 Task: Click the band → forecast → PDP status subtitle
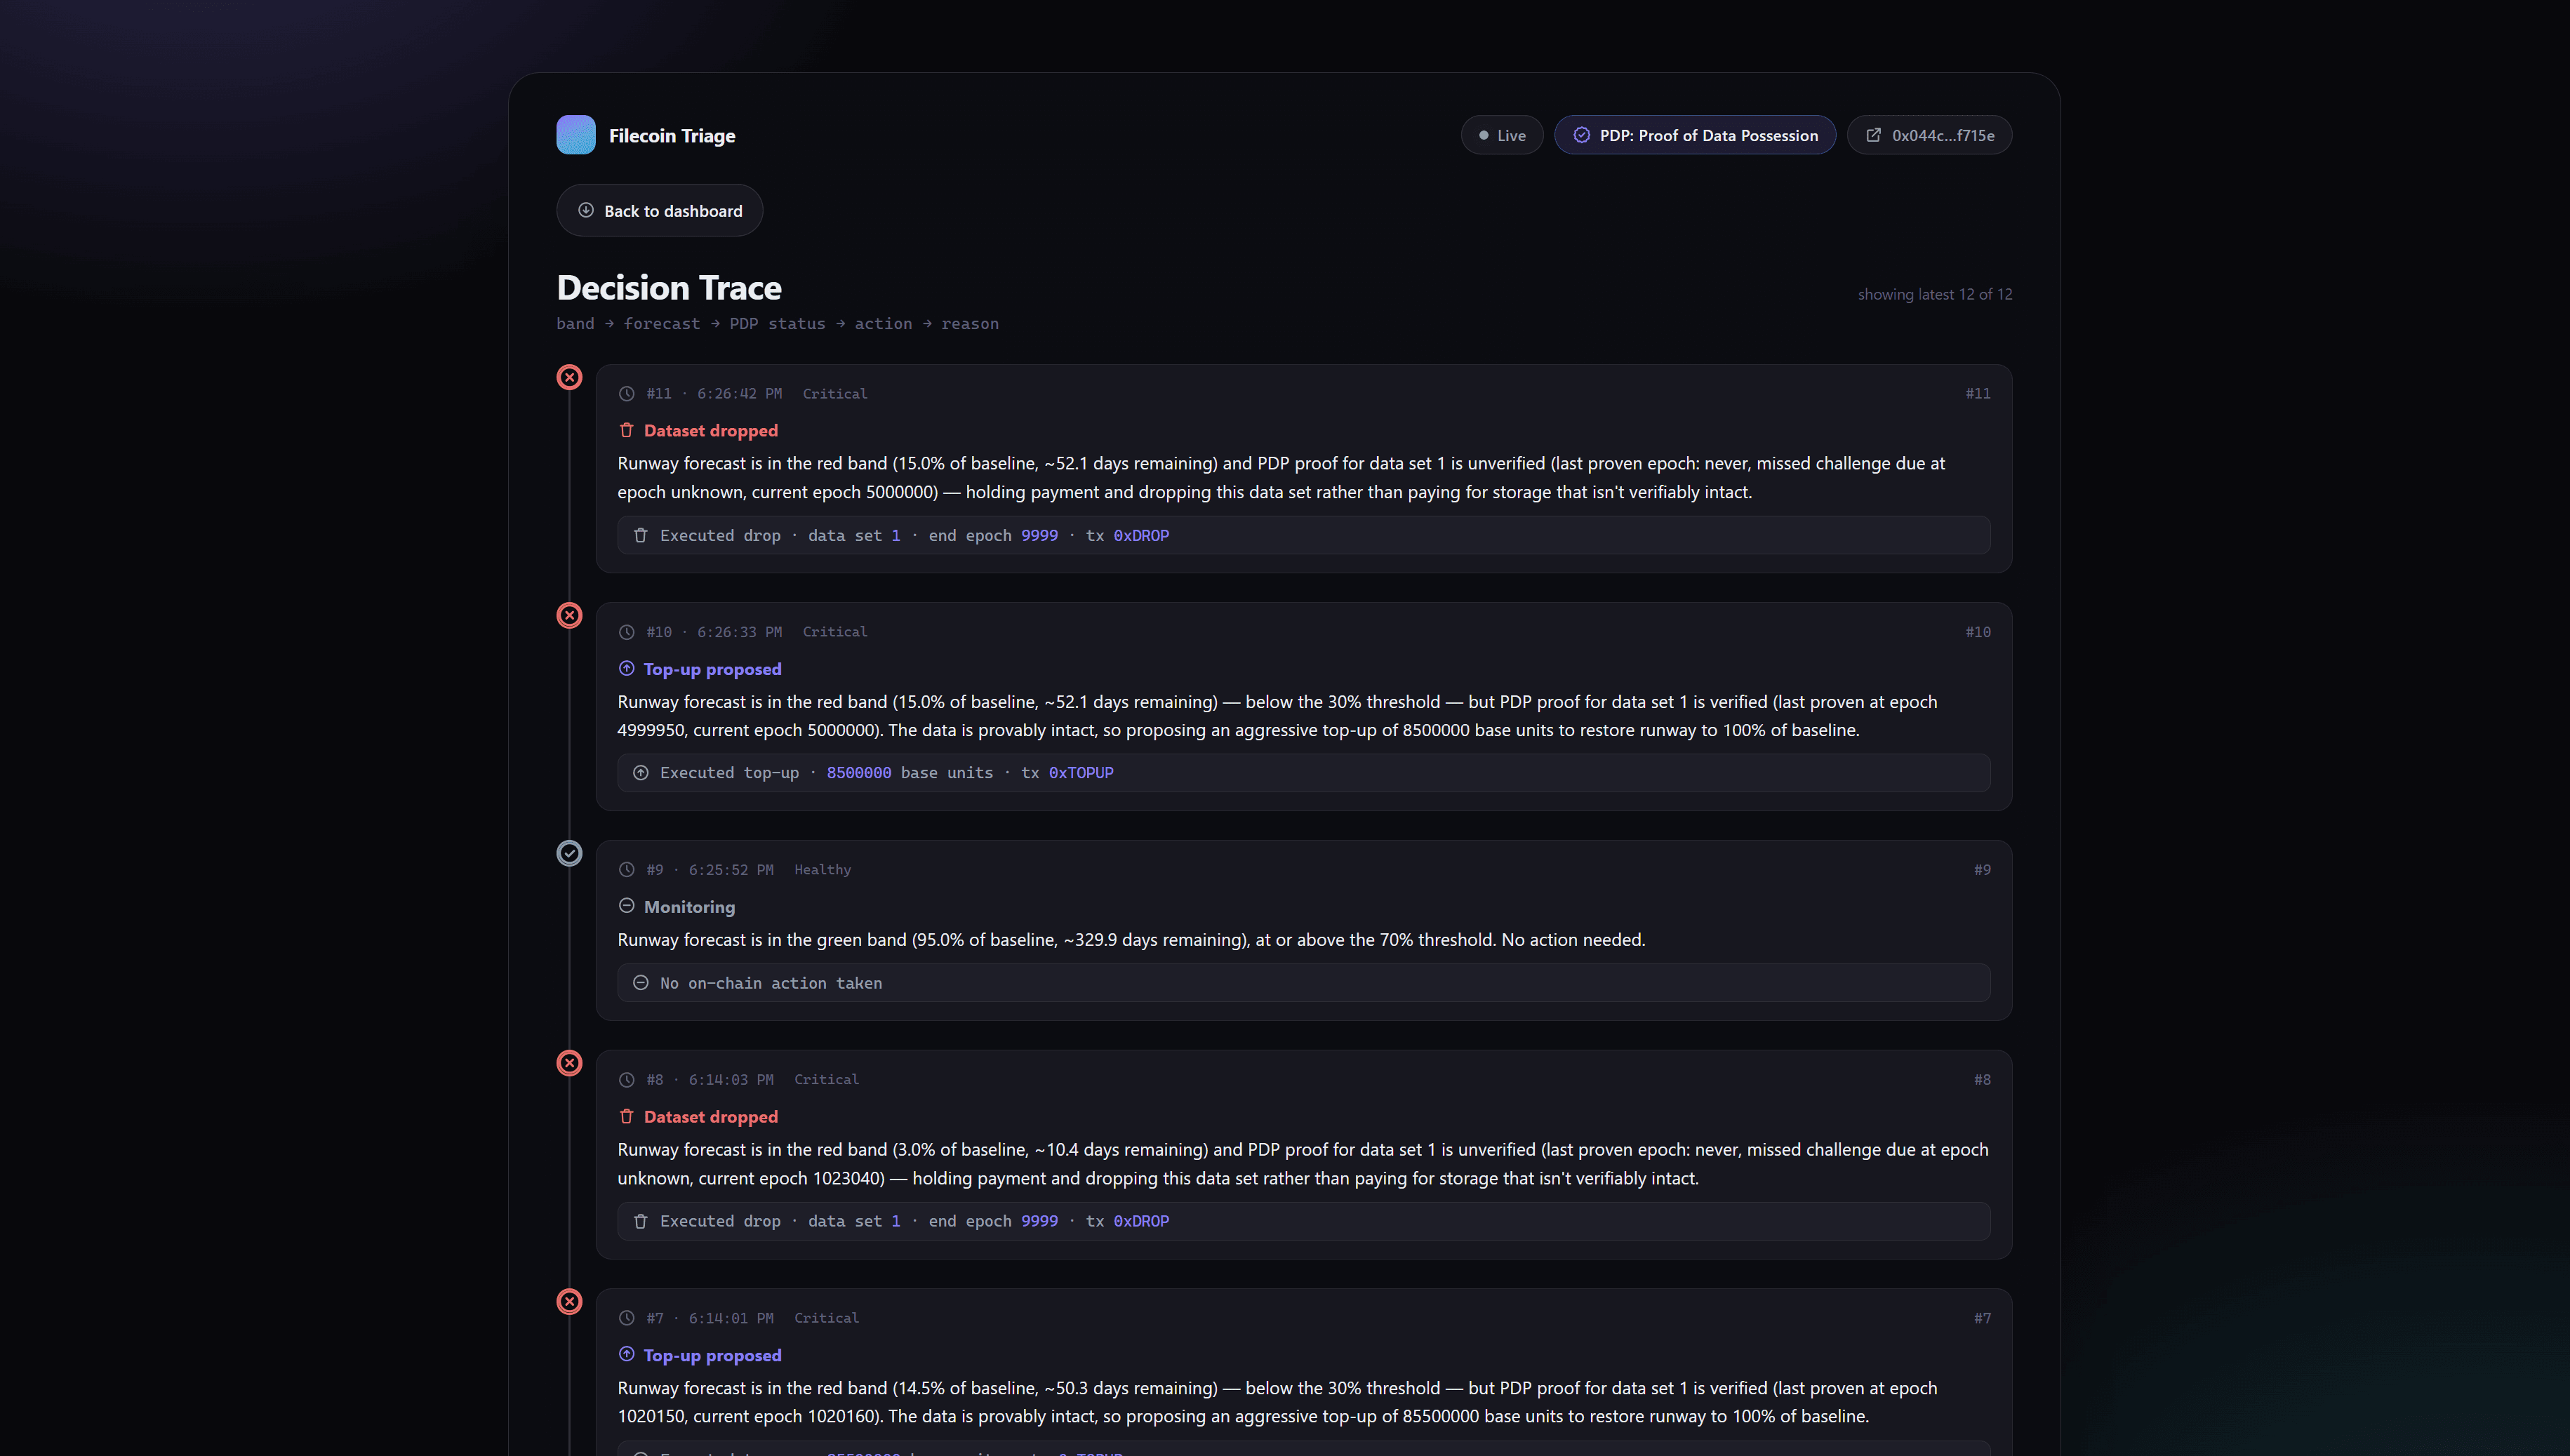pos(777,324)
